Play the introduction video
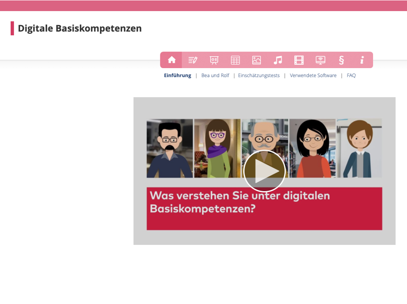The image size is (407, 304). click(264, 171)
